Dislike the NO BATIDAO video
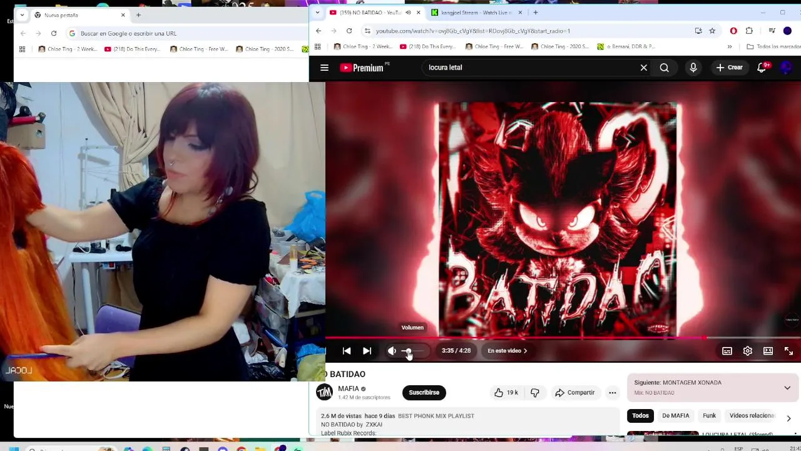 click(535, 392)
